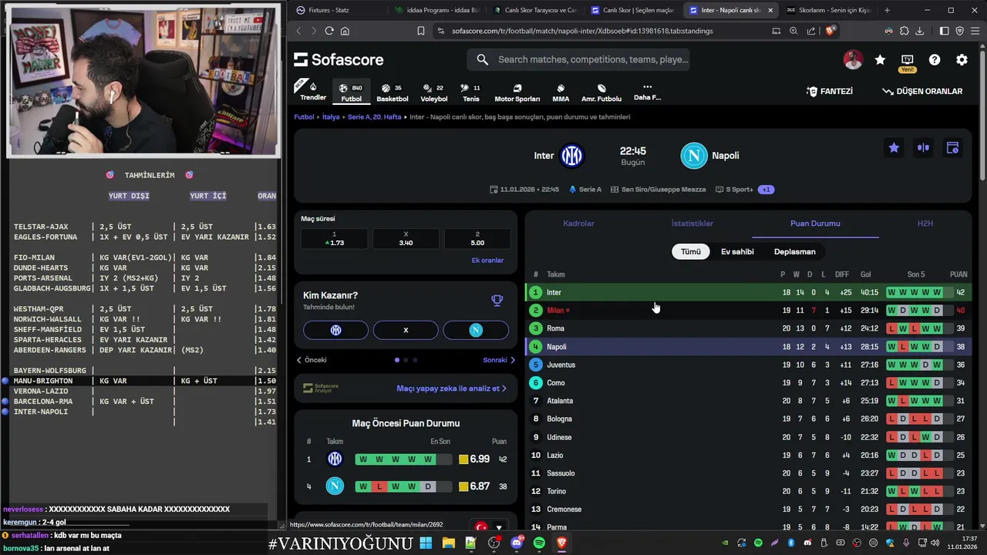987x555 pixels.
Task: Open the Amr. Futbolu category
Action: [x=601, y=92]
